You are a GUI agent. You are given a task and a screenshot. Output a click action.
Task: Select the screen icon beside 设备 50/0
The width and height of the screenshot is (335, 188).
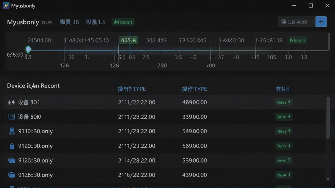click(11, 117)
